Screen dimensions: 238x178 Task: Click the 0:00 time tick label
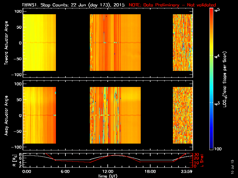[27, 172]
